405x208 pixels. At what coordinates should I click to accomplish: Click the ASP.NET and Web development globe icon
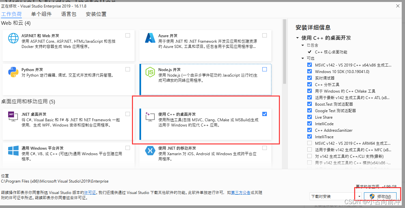click(x=13, y=38)
